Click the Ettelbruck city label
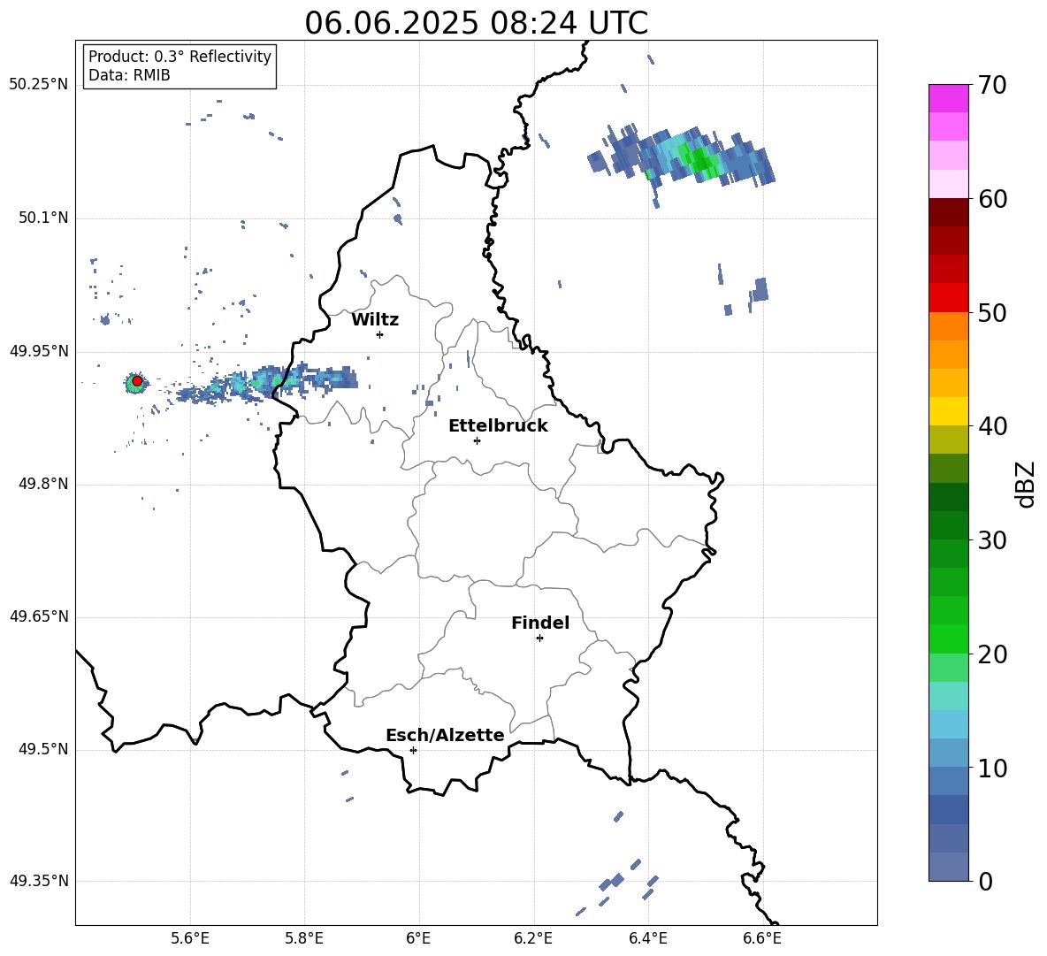This screenshot has width=1047, height=956. 498,426
